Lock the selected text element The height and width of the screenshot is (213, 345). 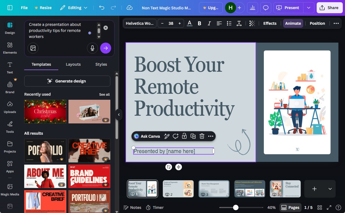click(x=184, y=136)
